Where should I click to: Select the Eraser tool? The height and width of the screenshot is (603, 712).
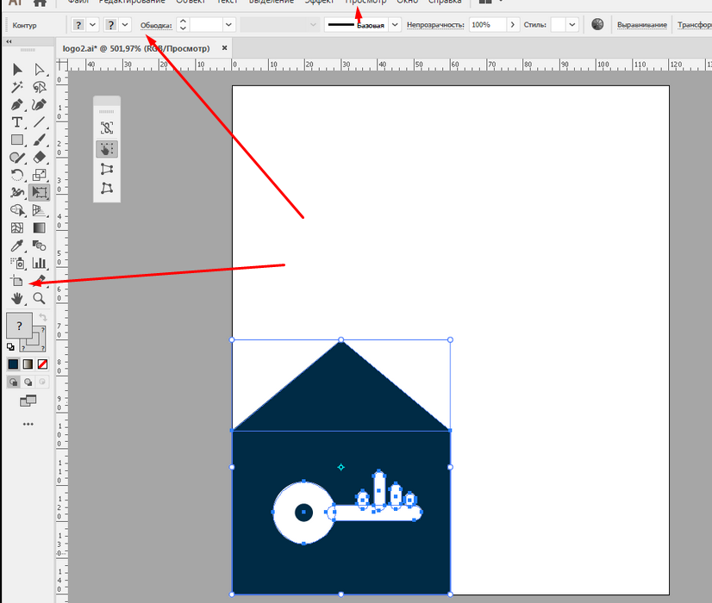[x=39, y=158]
